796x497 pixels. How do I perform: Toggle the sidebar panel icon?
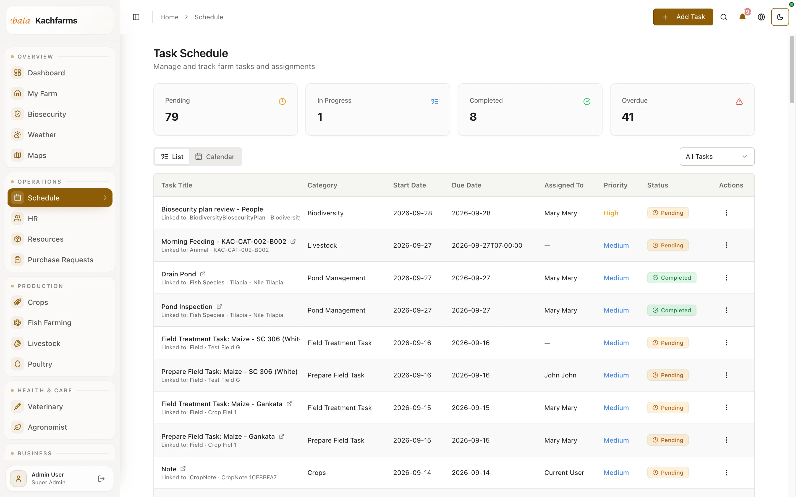click(136, 17)
